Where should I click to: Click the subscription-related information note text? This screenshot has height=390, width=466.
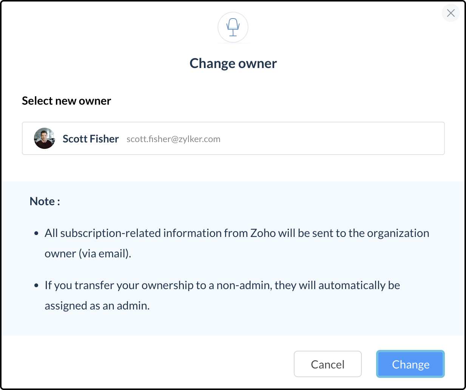tap(237, 233)
